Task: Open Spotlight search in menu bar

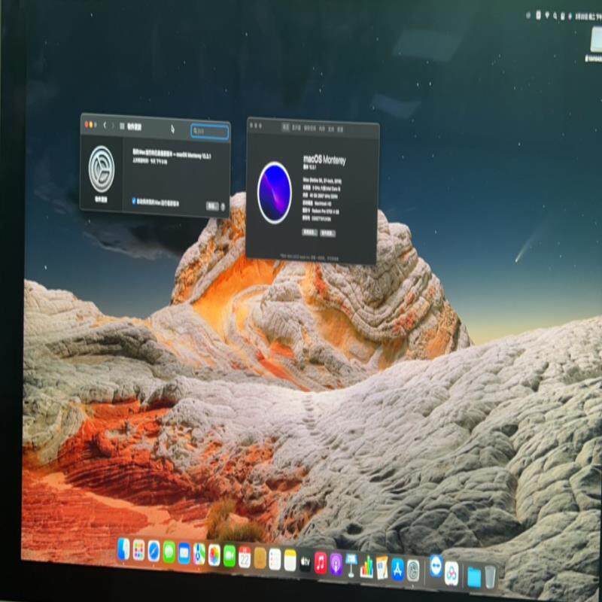Action: point(555,16)
